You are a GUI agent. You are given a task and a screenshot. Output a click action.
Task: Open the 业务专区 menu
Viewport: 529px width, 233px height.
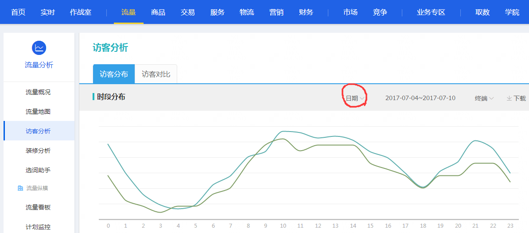pyautogui.click(x=431, y=12)
